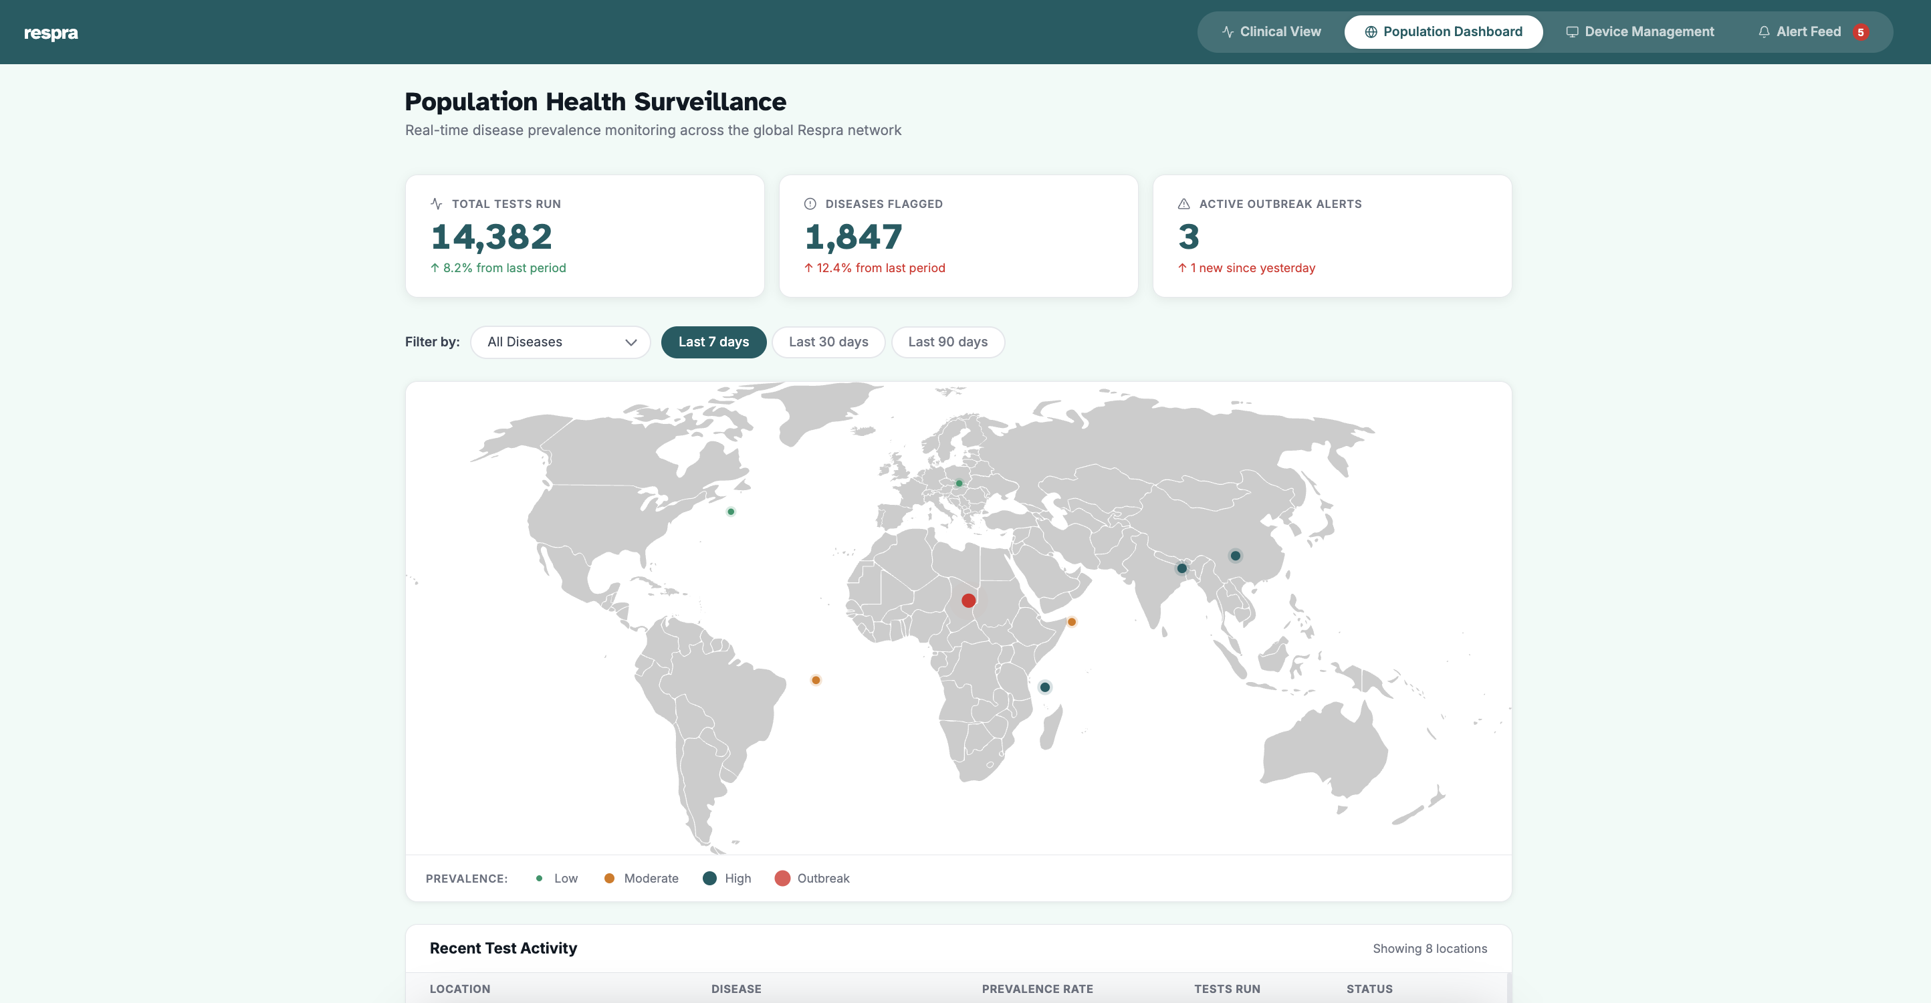Click the Device Management monitor icon
The image size is (1931, 1003).
[x=1572, y=31]
